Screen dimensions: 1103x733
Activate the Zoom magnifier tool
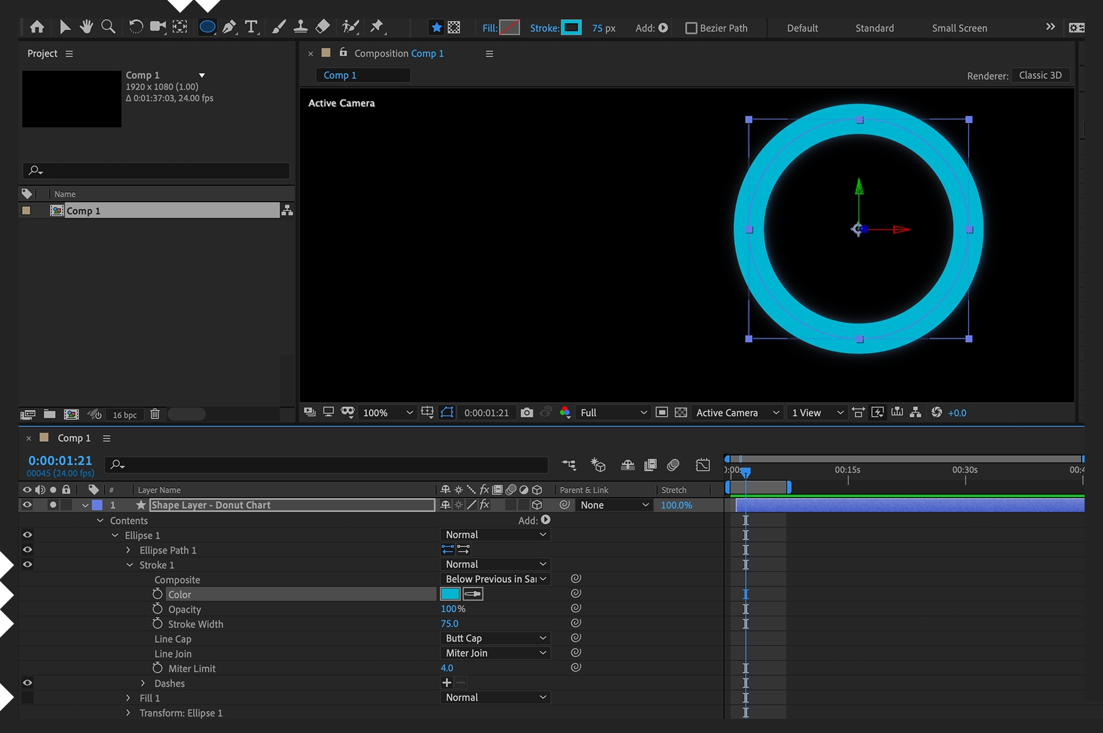tap(108, 27)
